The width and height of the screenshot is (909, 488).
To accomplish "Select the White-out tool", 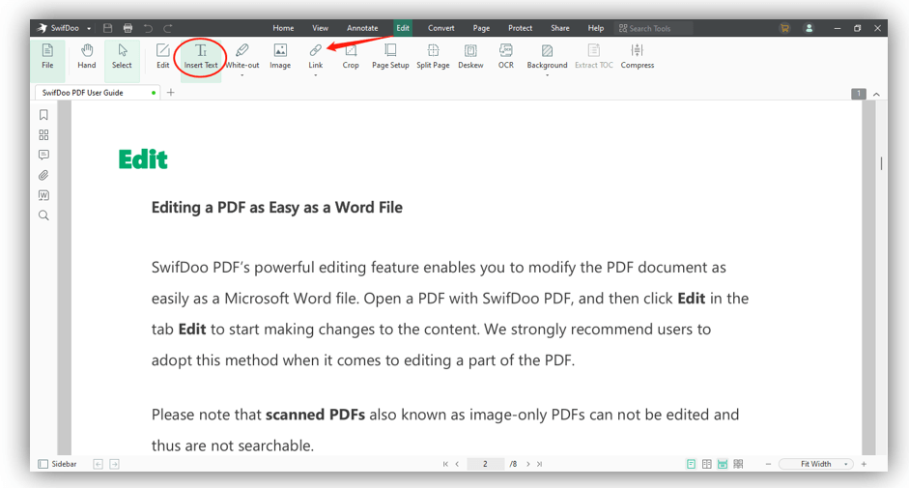I will [x=242, y=56].
